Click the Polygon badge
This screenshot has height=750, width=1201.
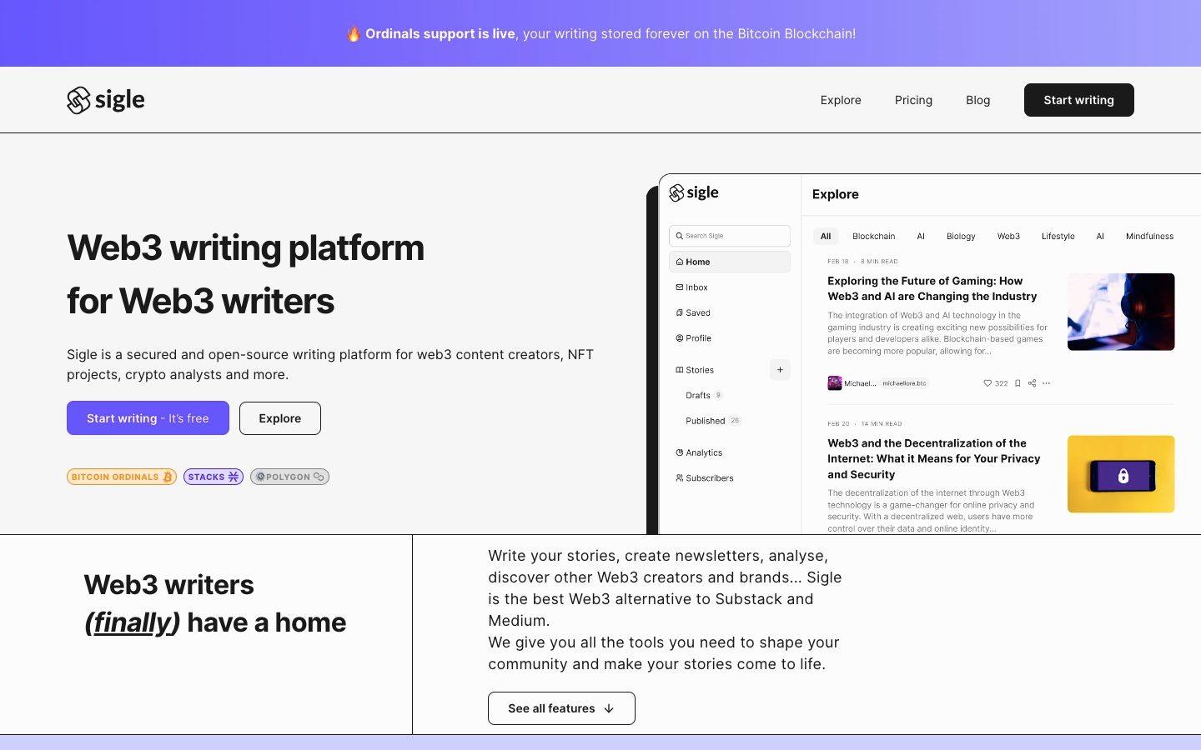pyautogui.click(x=289, y=477)
